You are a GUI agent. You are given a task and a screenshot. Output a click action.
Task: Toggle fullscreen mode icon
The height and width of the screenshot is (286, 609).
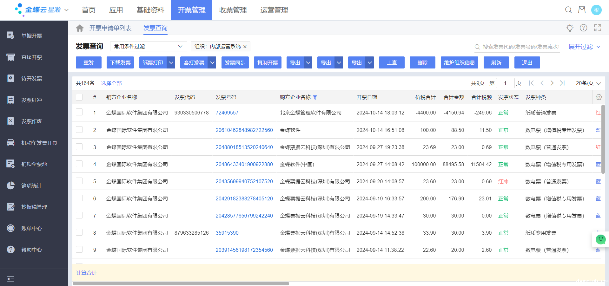[x=598, y=28]
